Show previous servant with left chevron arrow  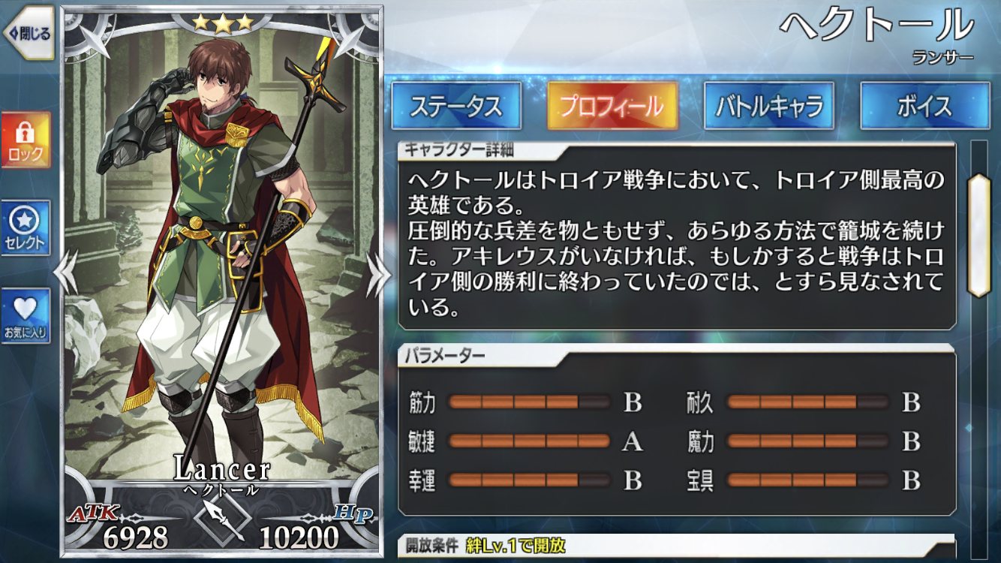[x=66, y=271]
